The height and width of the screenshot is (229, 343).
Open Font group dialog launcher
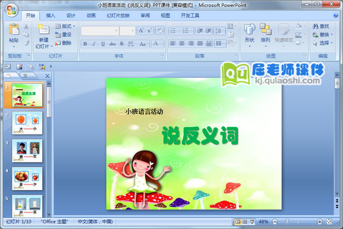[162, 55]
